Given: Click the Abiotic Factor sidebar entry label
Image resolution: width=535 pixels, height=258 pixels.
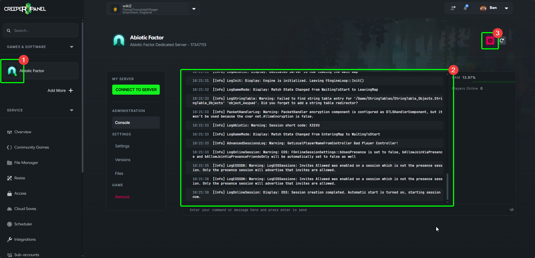Looking at the screenshot, I should 32,71.
